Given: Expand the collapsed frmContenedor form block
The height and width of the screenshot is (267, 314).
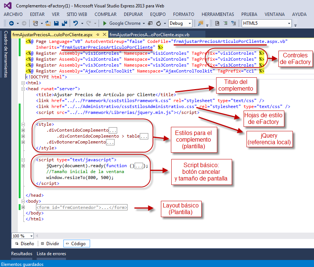Looking at the screenshot, I should pos(23,207).
